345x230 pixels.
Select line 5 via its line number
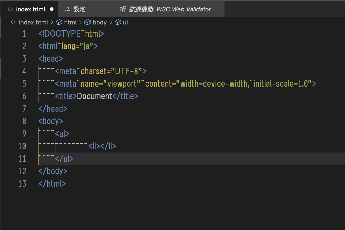tap(24, 84)
